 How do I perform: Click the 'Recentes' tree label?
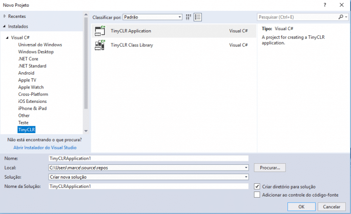[17, 16]
